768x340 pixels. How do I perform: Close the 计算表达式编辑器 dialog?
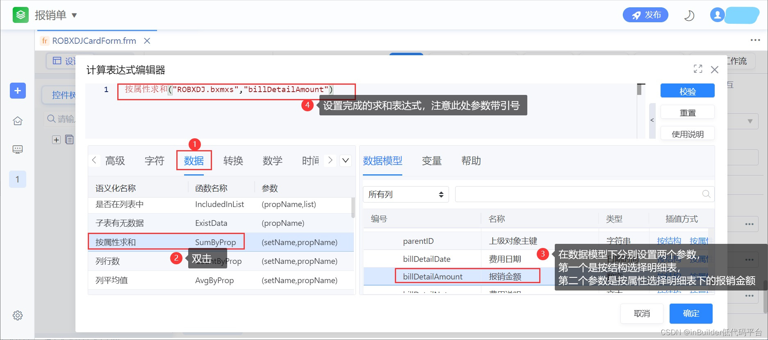click(715, 70)
